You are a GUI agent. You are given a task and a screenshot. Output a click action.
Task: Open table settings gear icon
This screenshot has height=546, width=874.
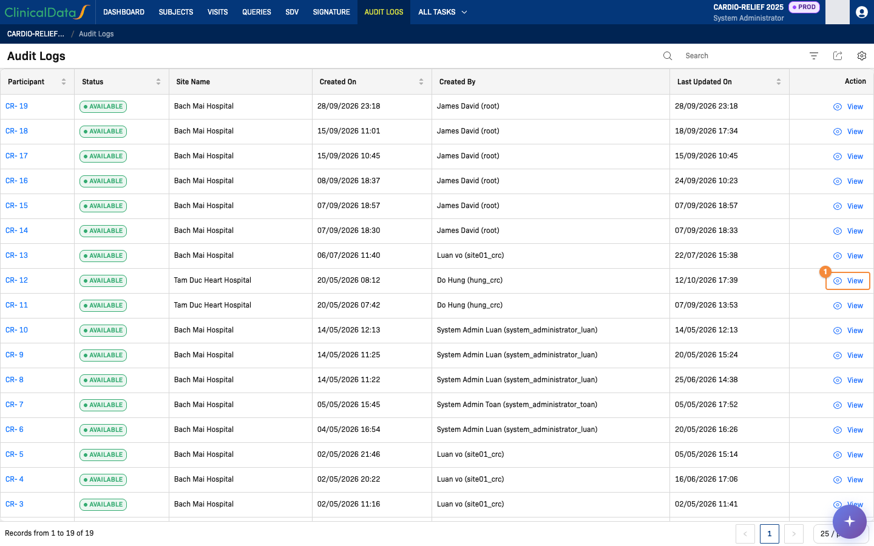[x=862, y=56]
